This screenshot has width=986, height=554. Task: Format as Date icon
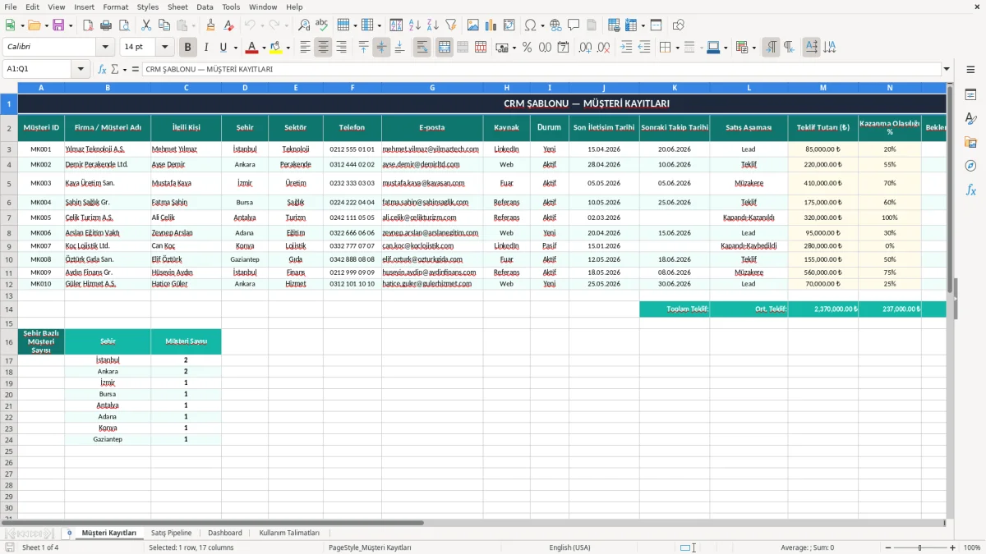tap(564, 48)
